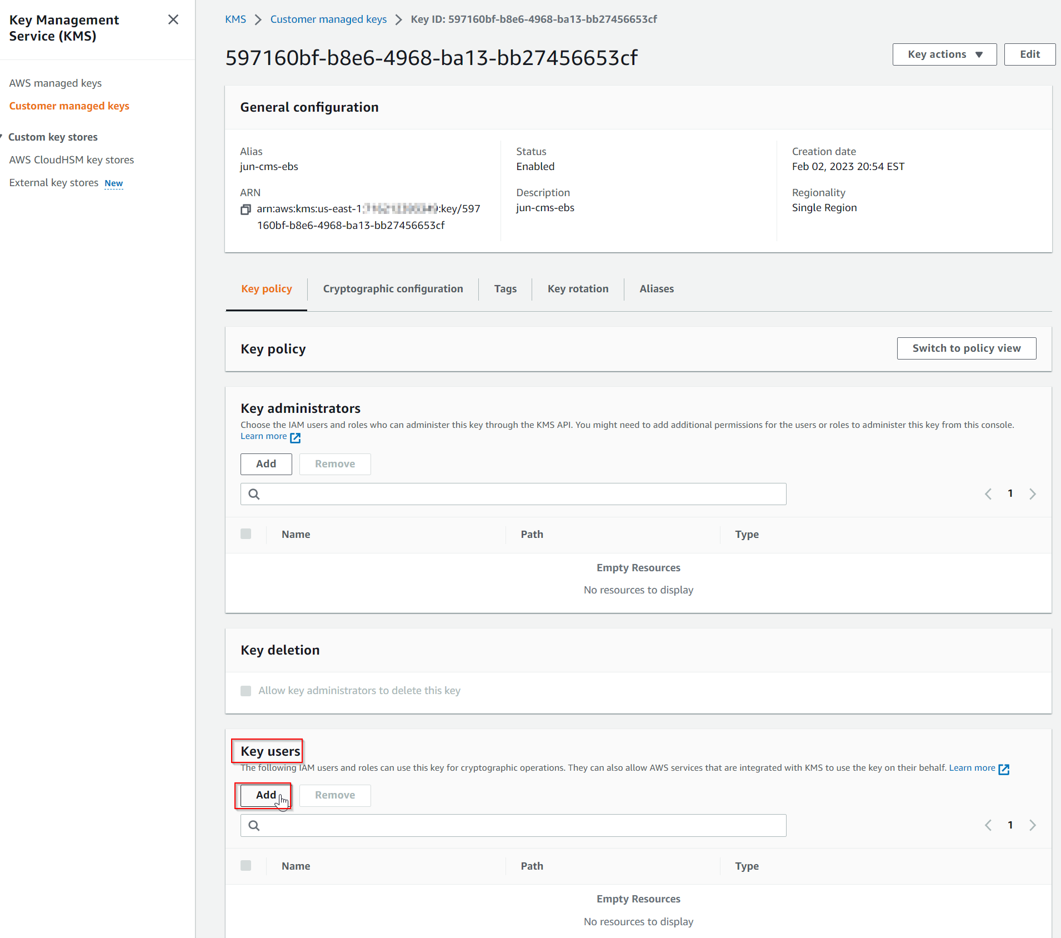
Task: Click the Edit button
Action: click(x=1029, y=54)
